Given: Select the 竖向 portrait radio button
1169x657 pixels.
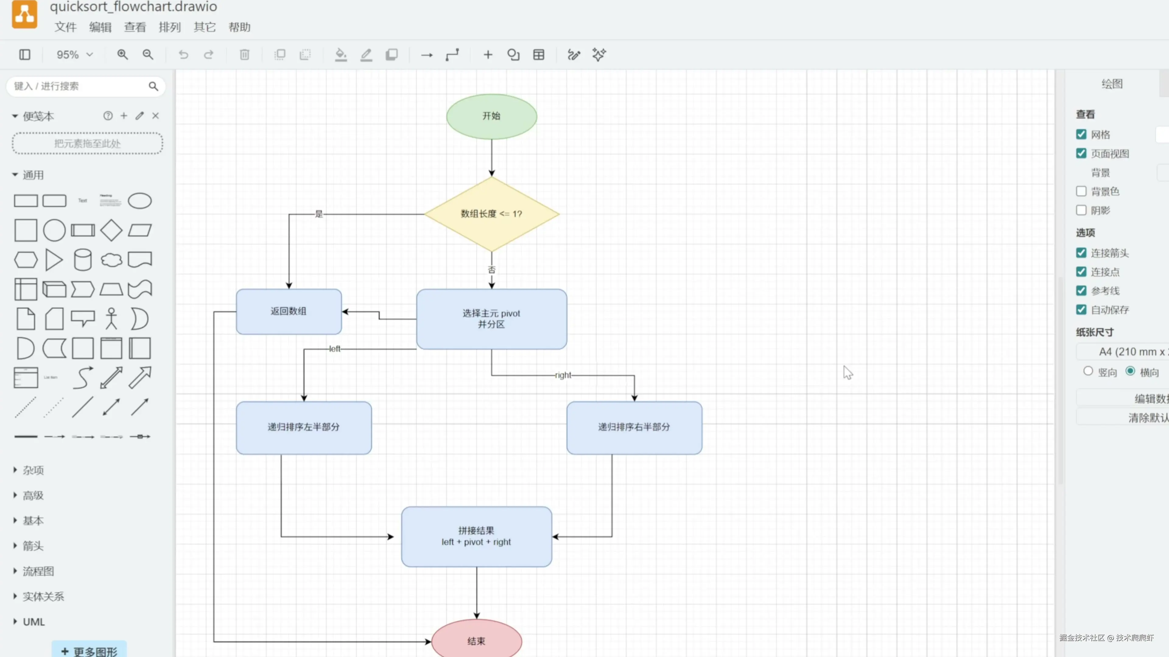Looking at the screenshot, I should coord(1088,371).
